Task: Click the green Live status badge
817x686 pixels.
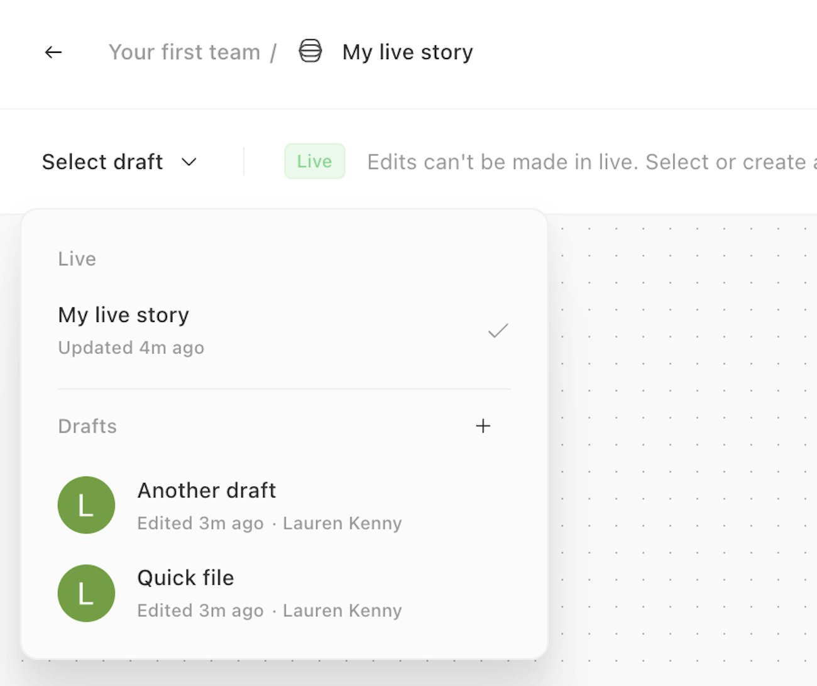Action: pos(314,162)
